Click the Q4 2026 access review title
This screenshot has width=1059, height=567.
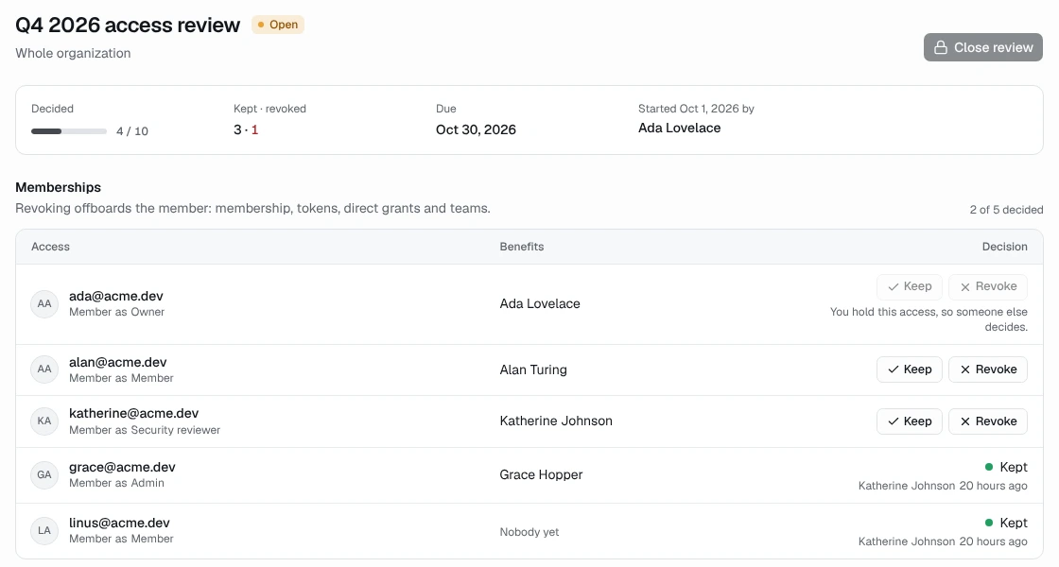click(x=128, y=25)
